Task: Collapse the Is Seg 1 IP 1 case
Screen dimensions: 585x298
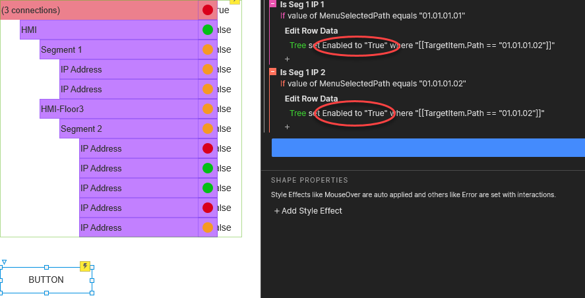Action: coord(273,4)
